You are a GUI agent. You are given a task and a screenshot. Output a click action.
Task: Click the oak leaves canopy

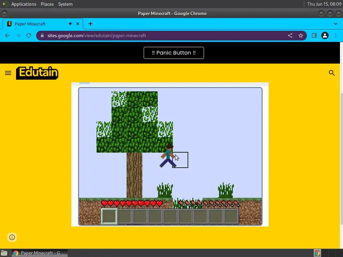135,122
